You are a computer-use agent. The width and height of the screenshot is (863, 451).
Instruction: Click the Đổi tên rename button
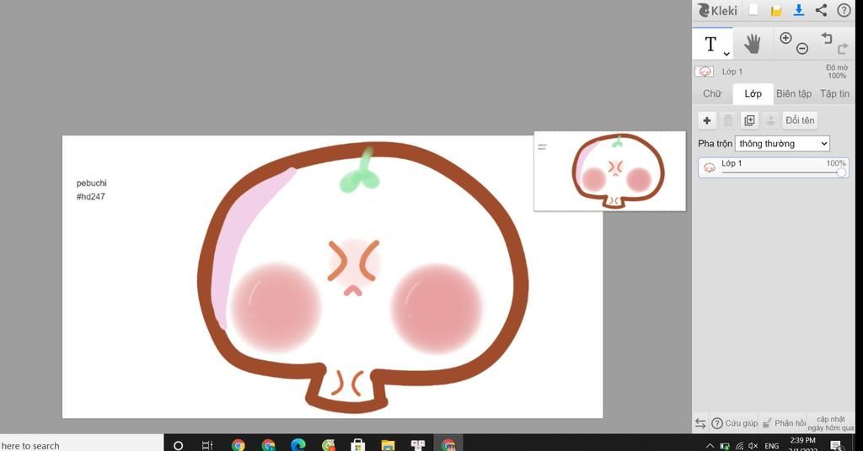pyautogui.click(x=800, y=120)
